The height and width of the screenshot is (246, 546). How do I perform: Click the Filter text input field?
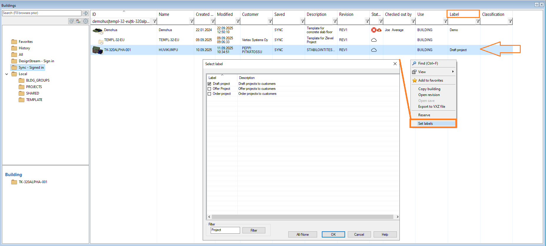225,230
